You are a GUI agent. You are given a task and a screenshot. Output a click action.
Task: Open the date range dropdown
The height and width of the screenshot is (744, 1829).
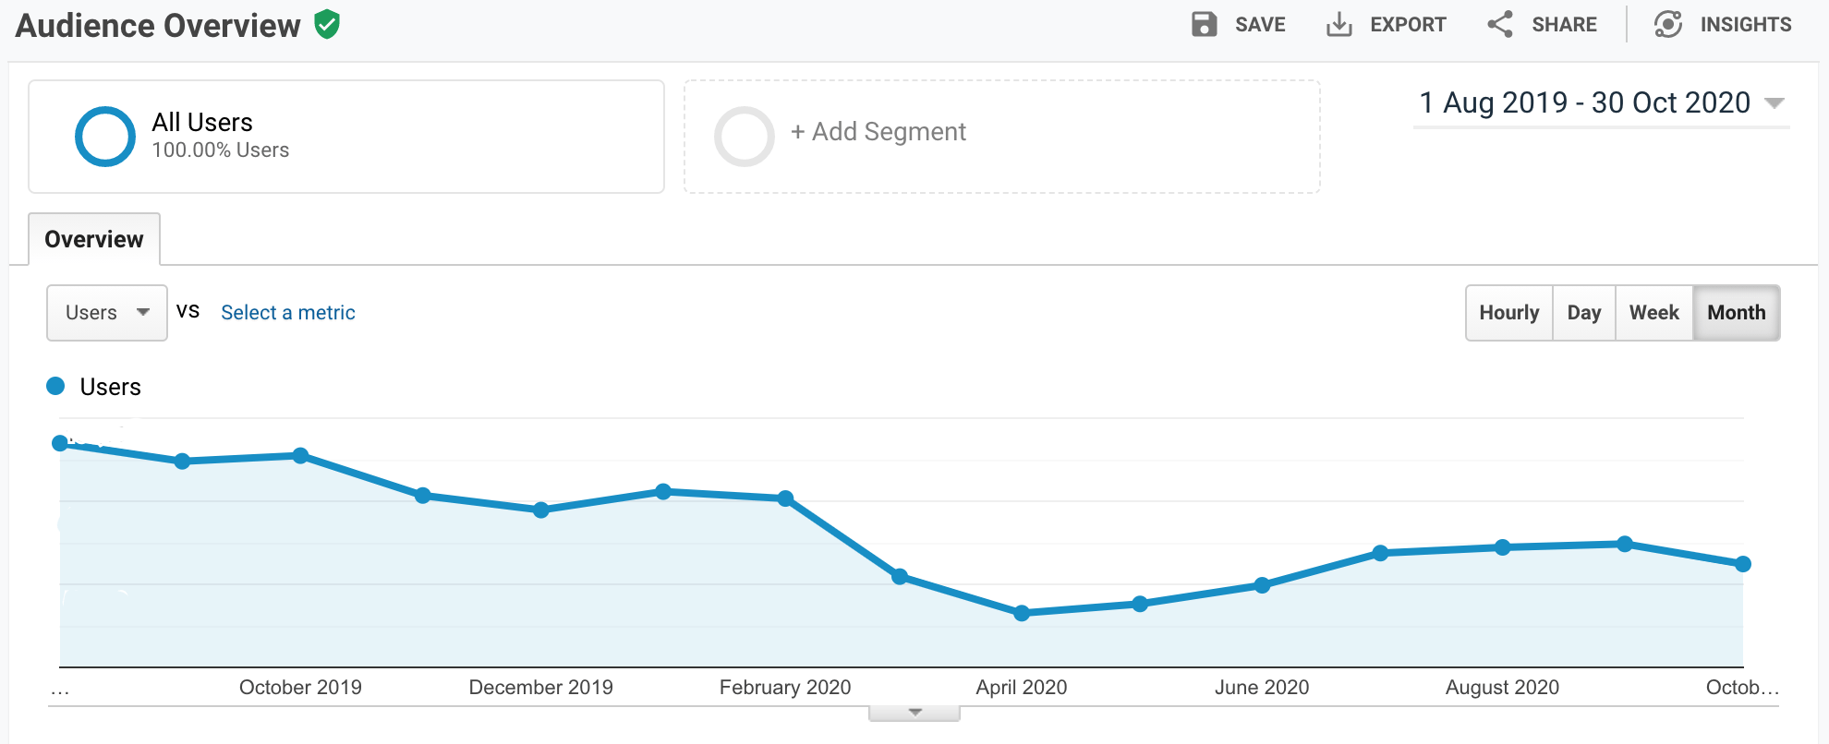pyautogui.click(x=1601, y=102)
